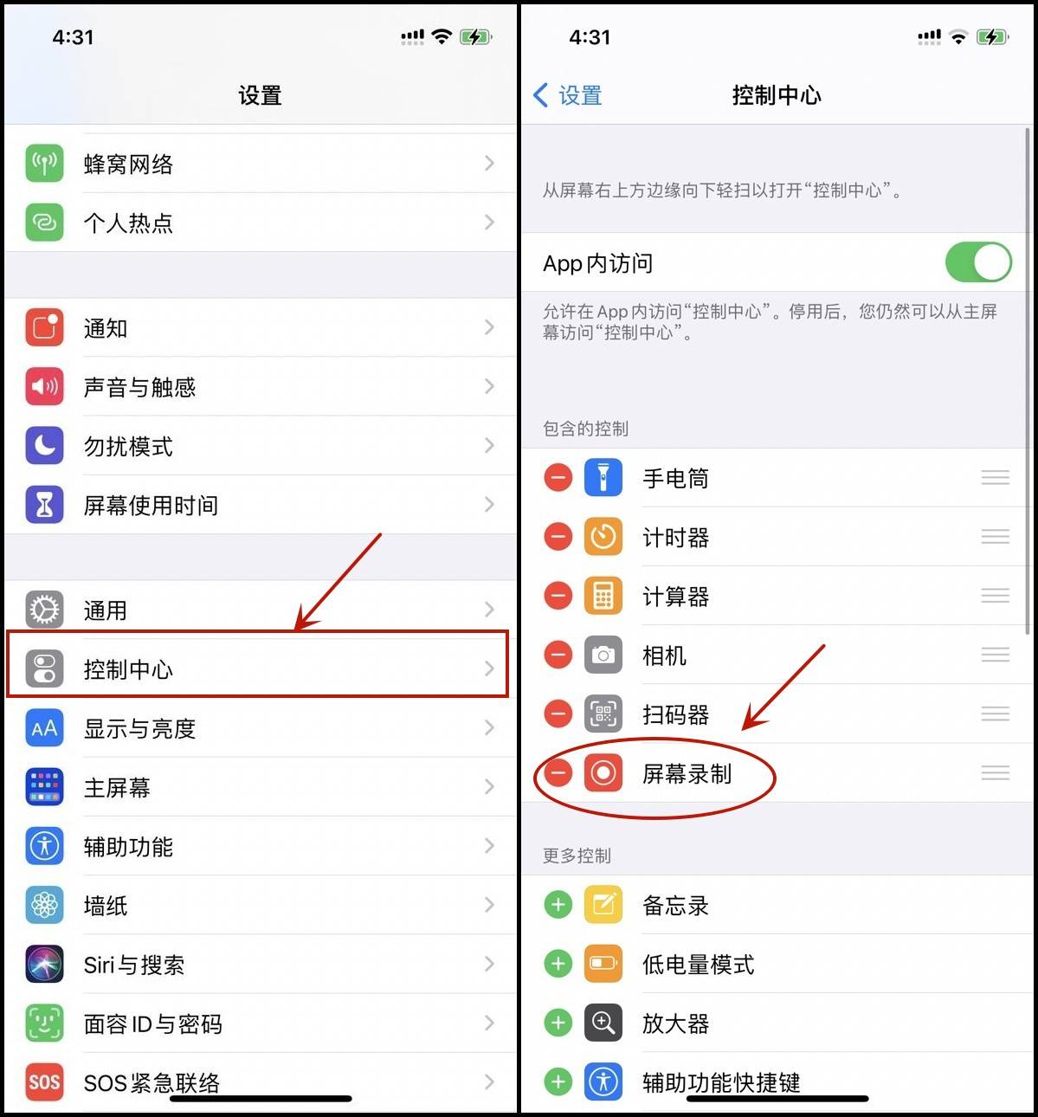
Task: Open 面容ID与密码 settings entry
Action: coord(260,1023)
